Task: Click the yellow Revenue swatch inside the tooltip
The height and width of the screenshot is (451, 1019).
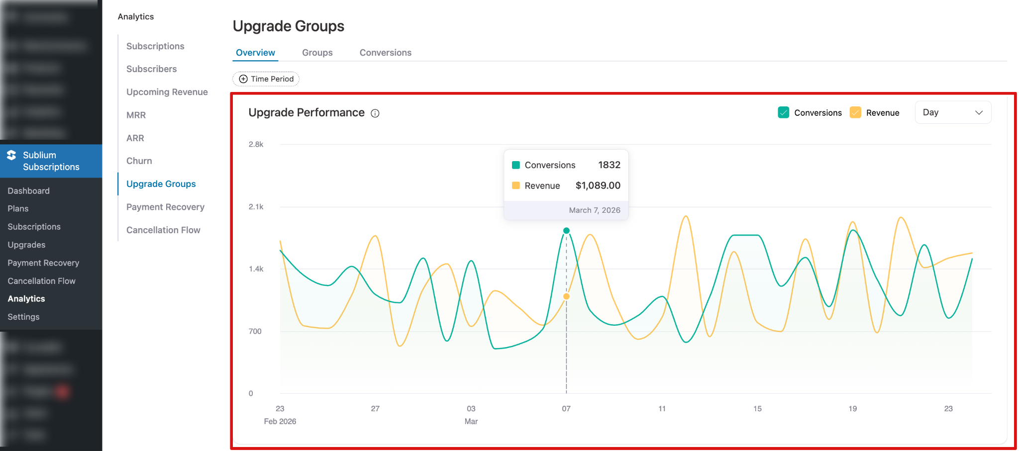Action: (x=516, y=185)
